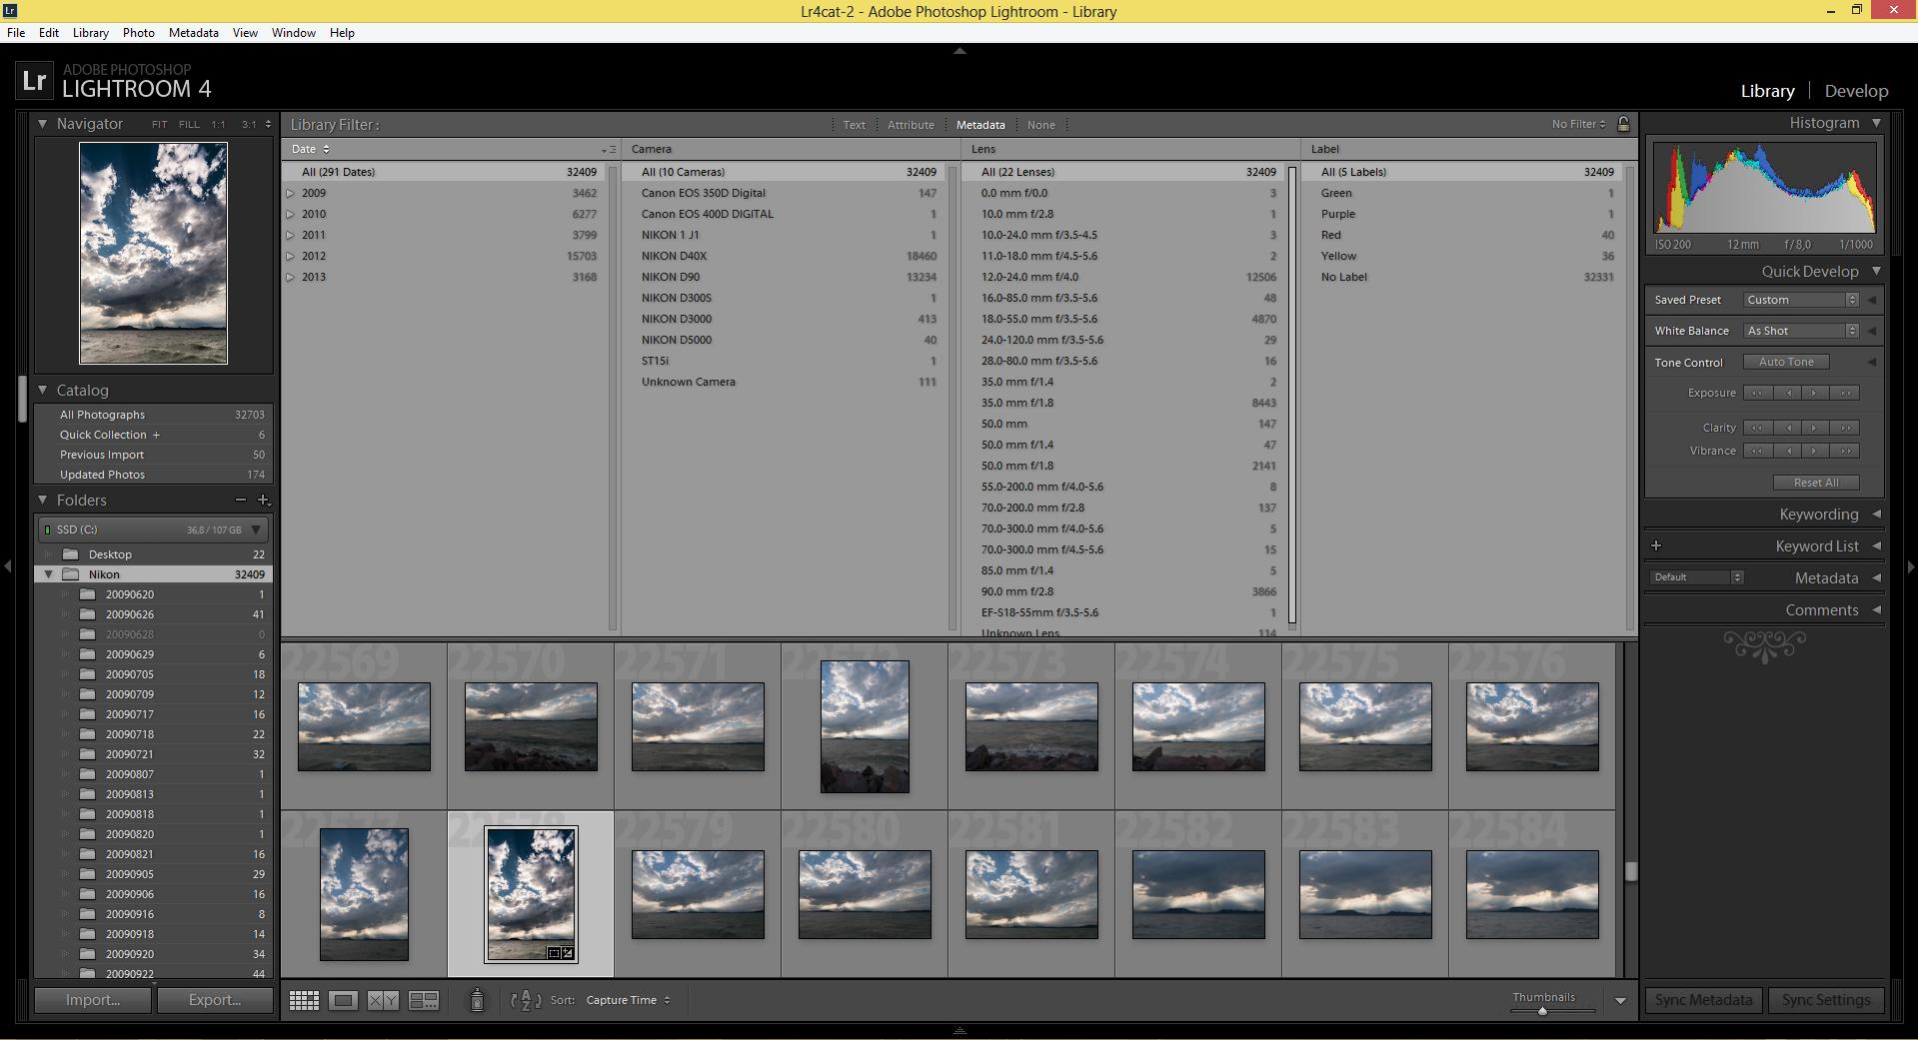The width and height of the screenshot is (1918, 1040).
Task: Click the grid view vertical scrollbar
Action: [x=1631, y=871]
